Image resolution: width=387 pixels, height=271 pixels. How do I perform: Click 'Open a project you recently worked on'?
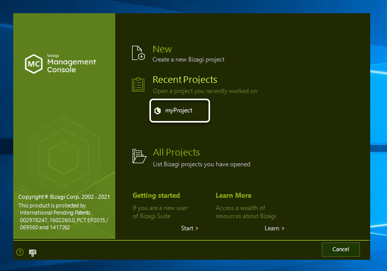pos(205,91)
